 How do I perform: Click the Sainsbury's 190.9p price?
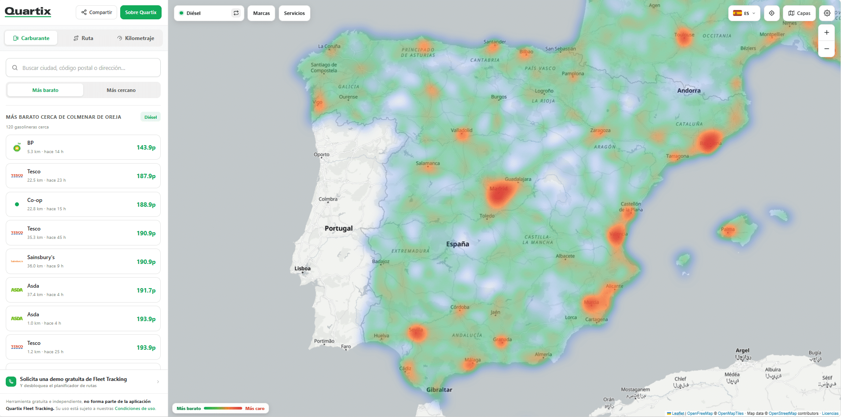click(146, 262)
